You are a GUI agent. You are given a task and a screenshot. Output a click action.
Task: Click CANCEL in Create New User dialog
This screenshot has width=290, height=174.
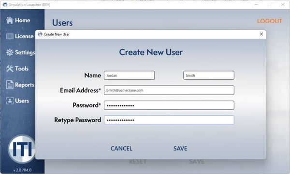[121, 148]
